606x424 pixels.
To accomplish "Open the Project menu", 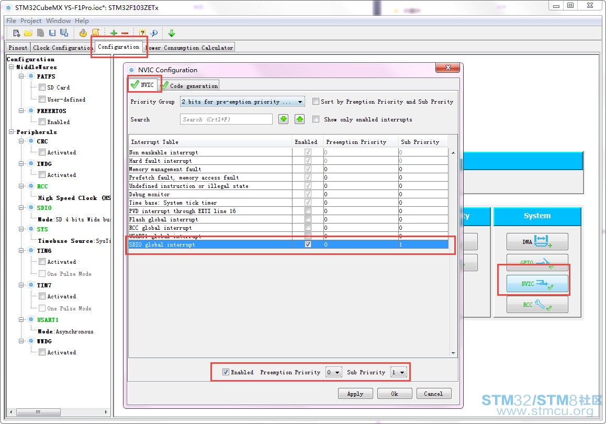I will click(x=31, y=21).
